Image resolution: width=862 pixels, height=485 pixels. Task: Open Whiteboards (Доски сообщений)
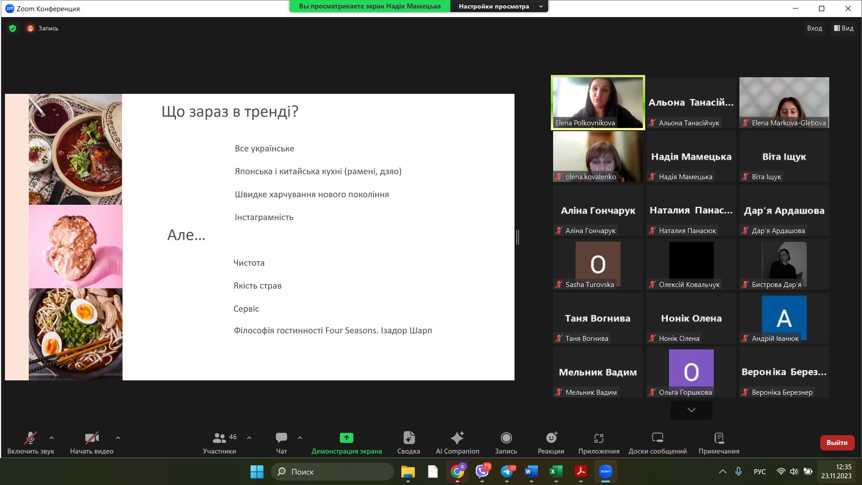(x=657, y=442)
